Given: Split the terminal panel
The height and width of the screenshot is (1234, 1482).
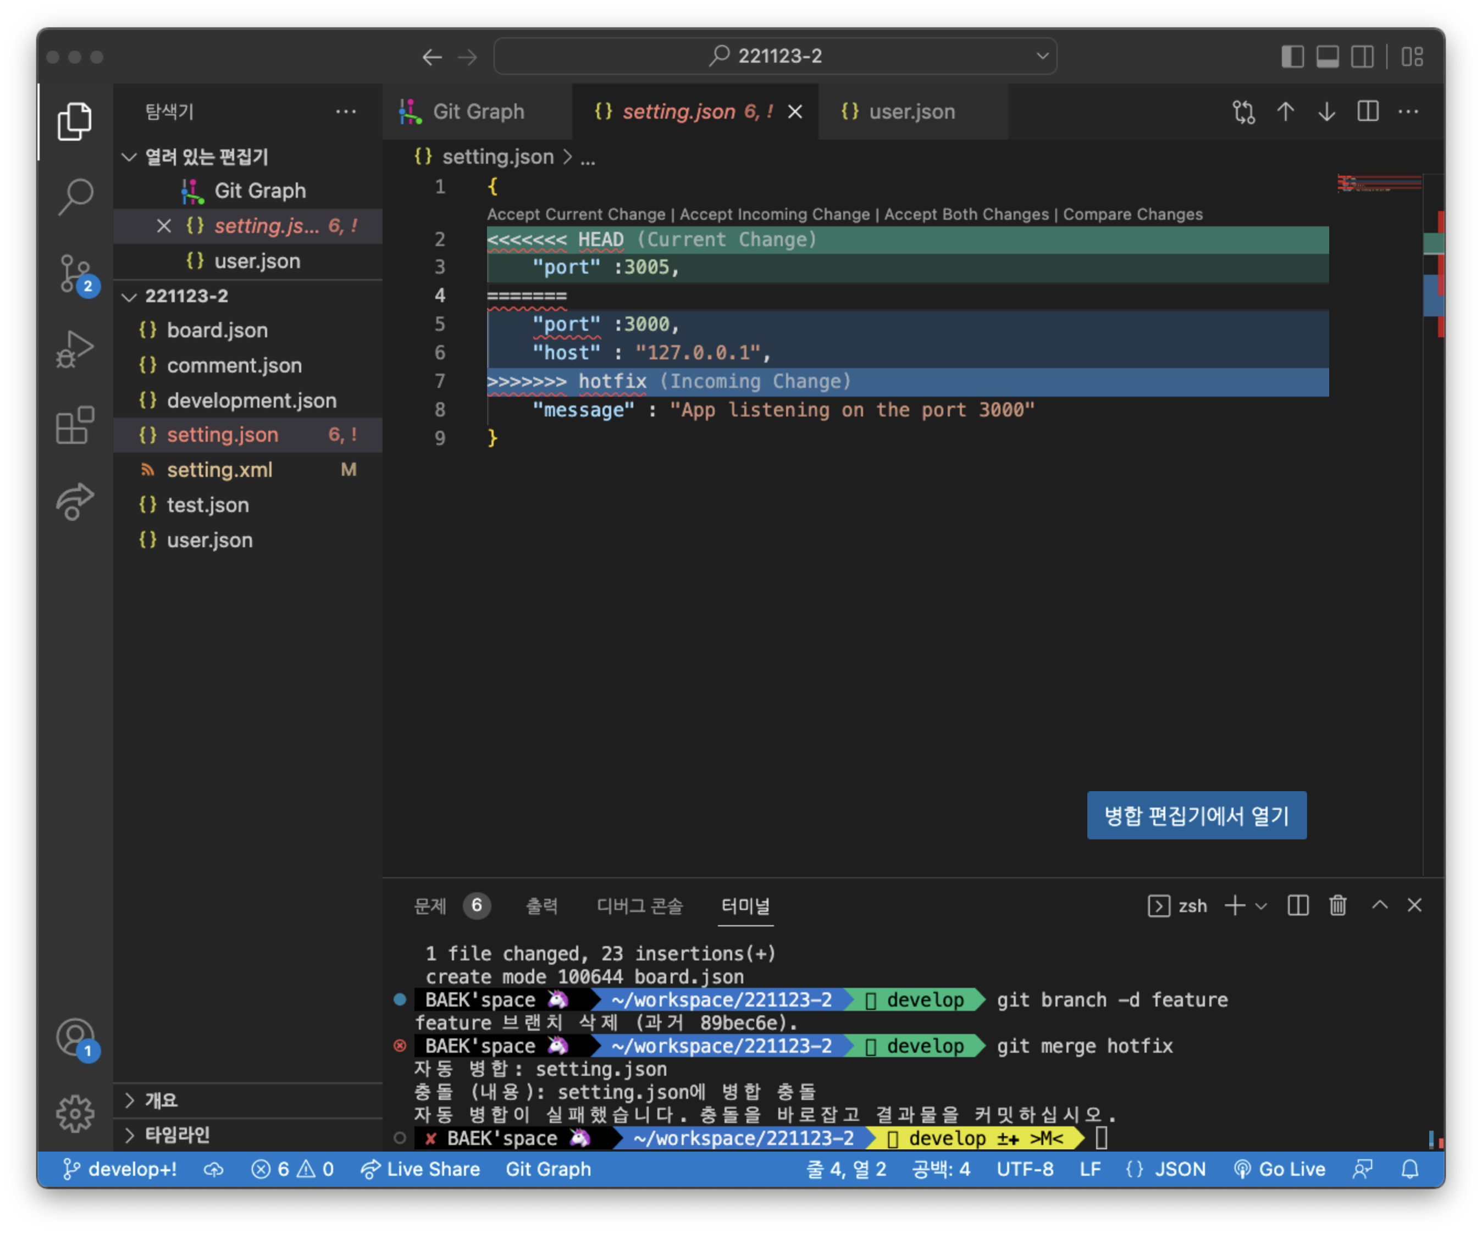Looking at the screenshot, I should (x=1298, y=905).
